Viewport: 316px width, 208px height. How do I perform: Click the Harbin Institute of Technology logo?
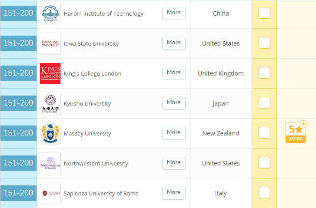coord(50,14)
